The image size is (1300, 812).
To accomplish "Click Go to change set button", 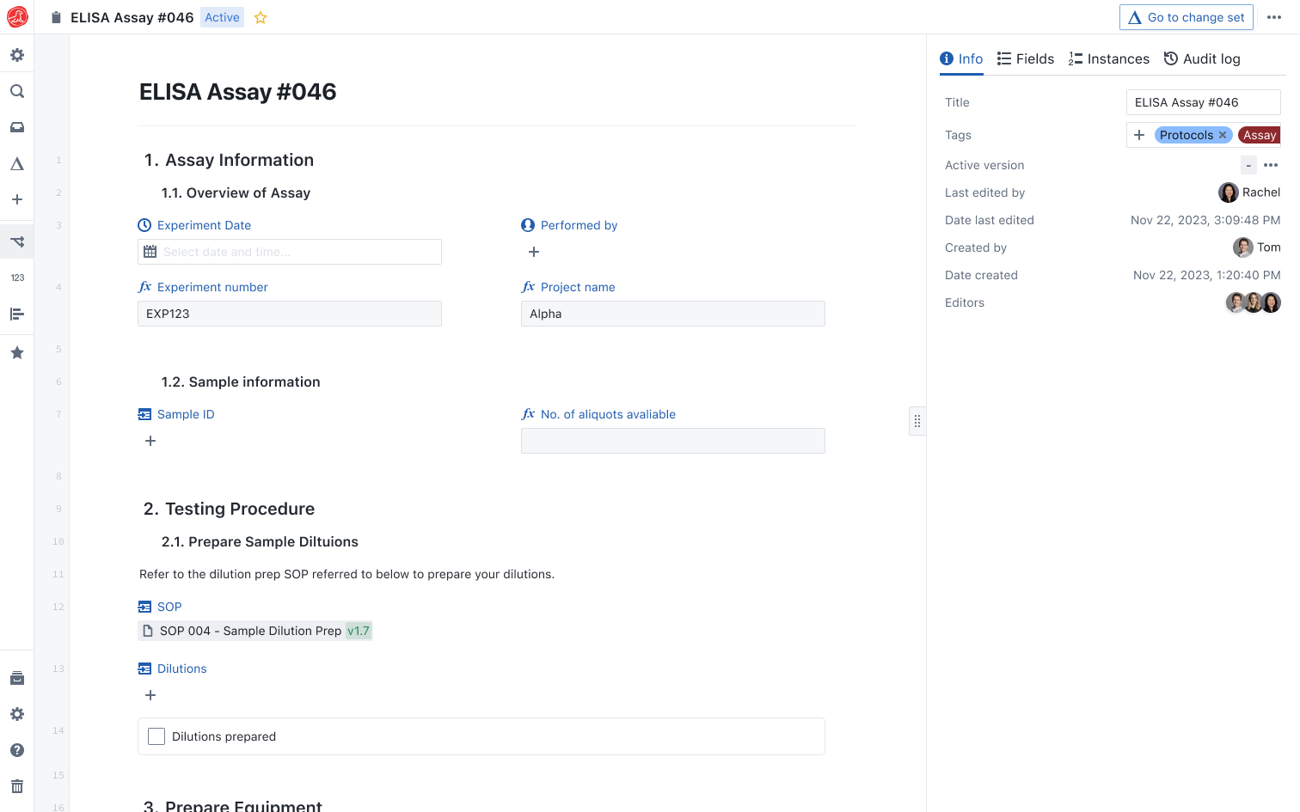I will click(1186, 17).
